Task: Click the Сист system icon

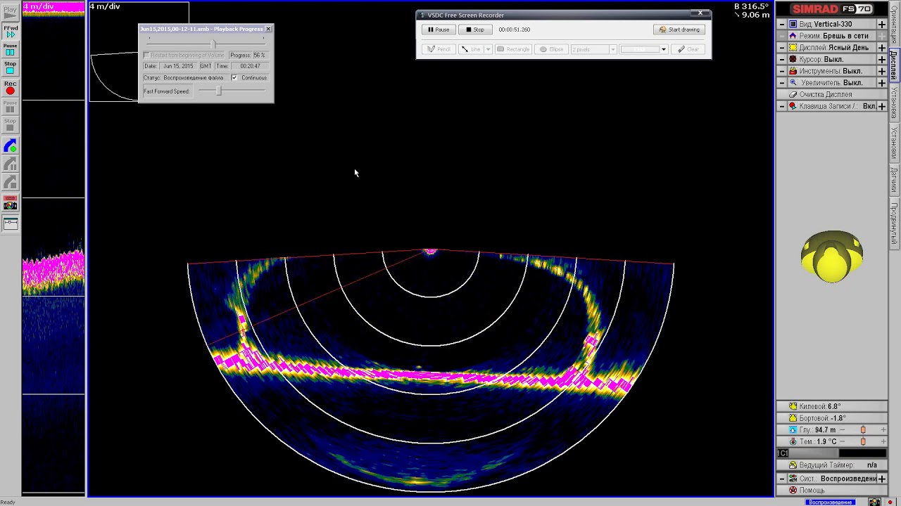Action: point(793,479)
